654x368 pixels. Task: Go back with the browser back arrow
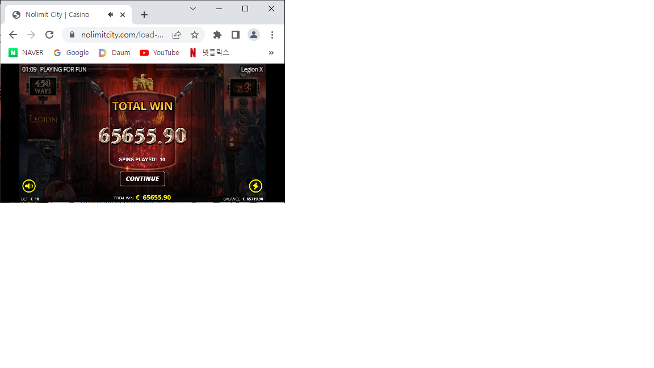pos(13,35)
